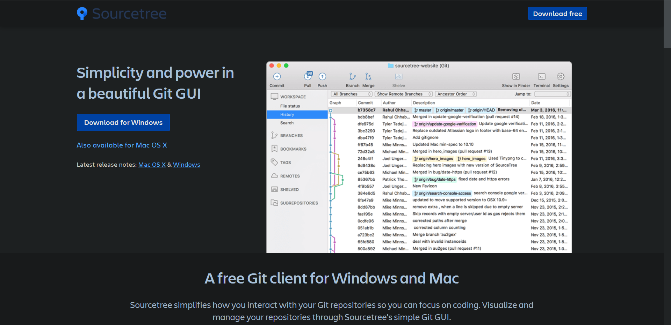Click the Shelved sidebar icon

(274, 189)
